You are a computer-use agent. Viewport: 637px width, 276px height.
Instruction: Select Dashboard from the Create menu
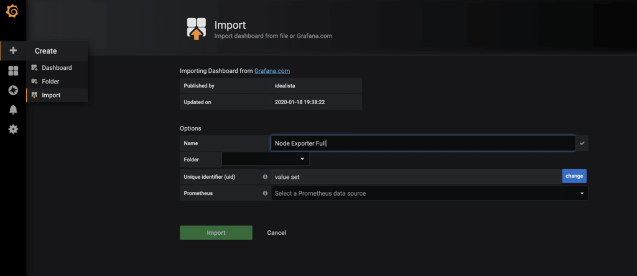point(57,67)
